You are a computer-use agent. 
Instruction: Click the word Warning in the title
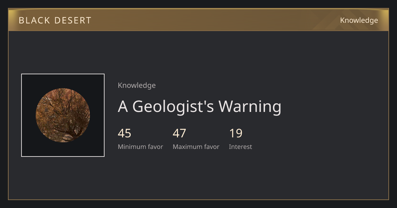[250, 107]
